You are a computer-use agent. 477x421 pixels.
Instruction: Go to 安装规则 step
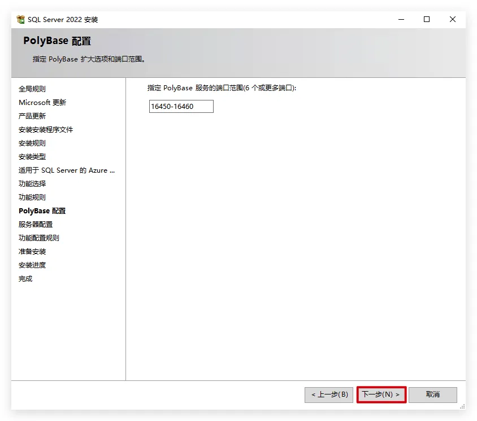coord(32,143)
